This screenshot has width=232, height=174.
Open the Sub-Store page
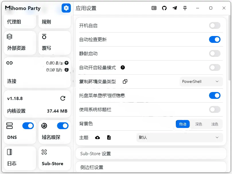(54, 158)
